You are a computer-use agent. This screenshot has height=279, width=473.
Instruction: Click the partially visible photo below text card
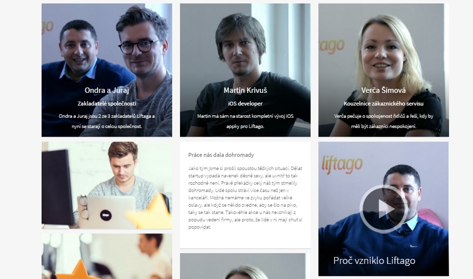point(243,266)
